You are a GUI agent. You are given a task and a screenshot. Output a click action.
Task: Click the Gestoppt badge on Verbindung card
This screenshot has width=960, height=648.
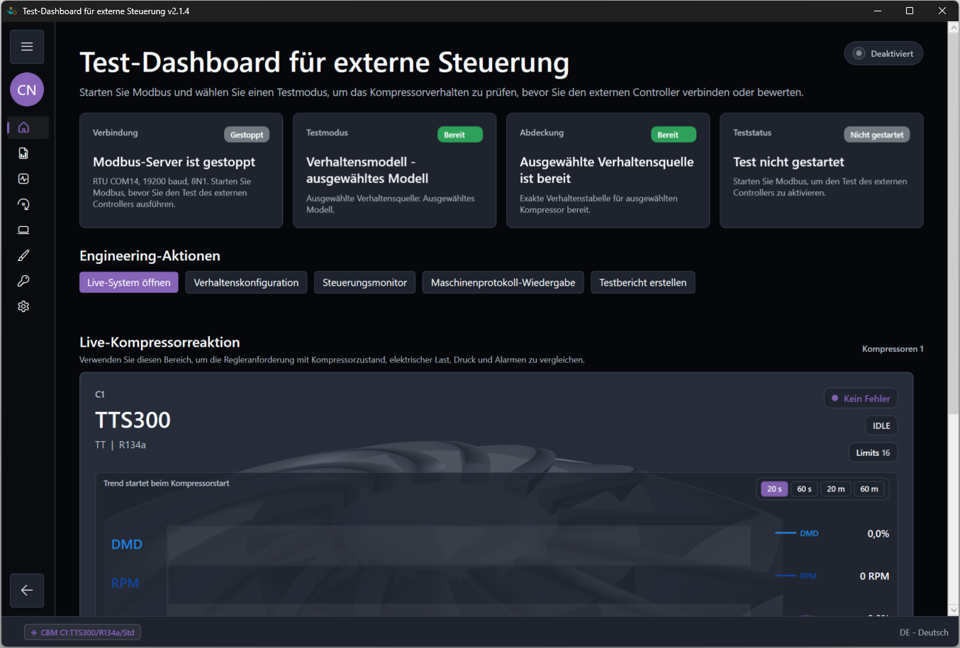[x=247, y=135]
